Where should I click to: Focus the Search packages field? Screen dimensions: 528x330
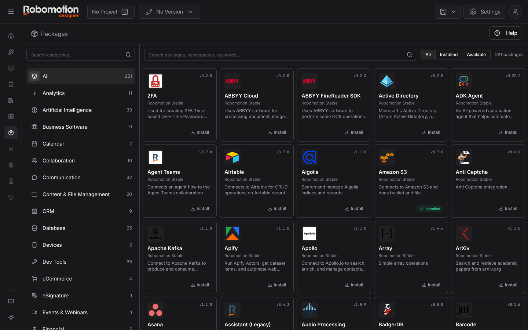pos(280,55)
